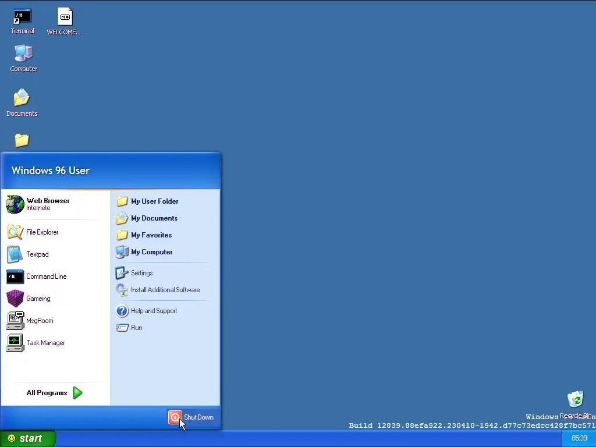Click the Textpad notepad icon
The image size is (596, 447).
[15, 254]
